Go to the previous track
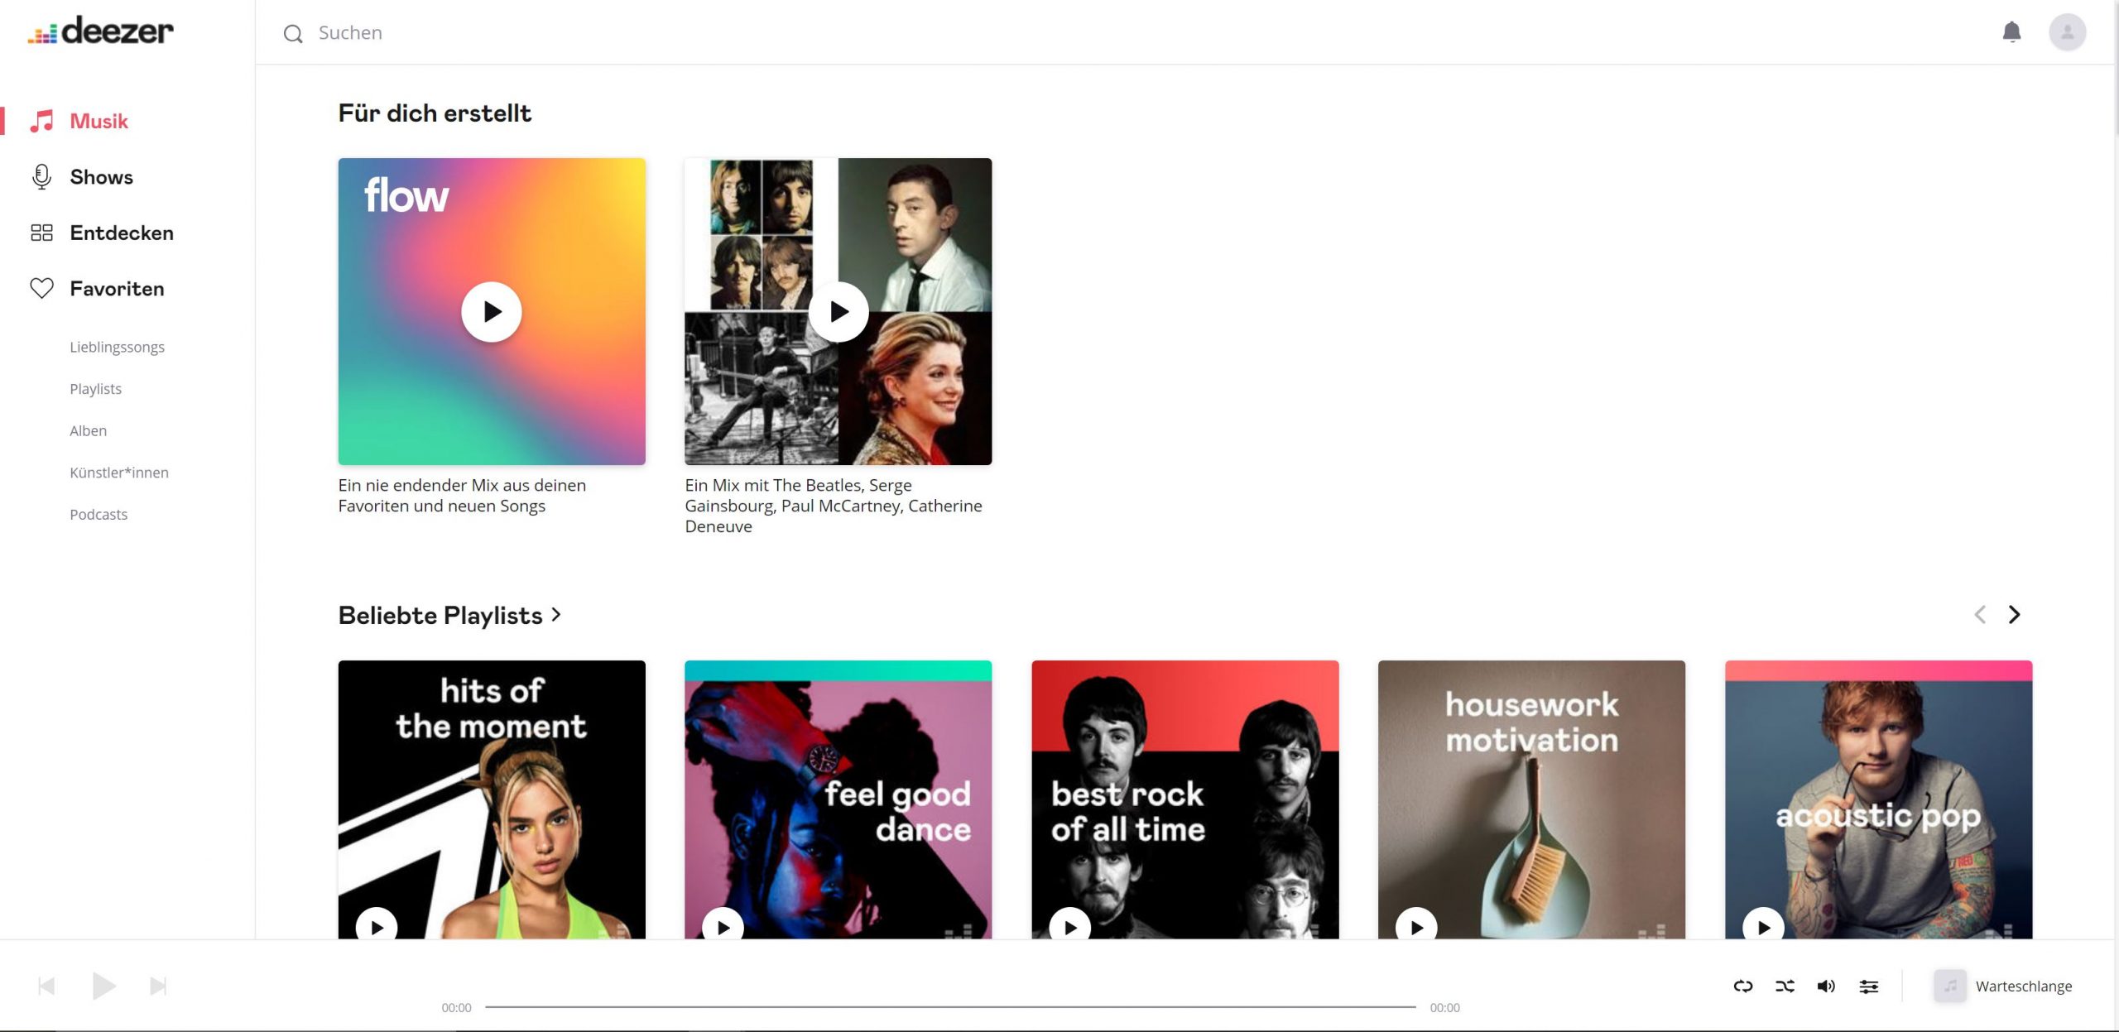Viewport: 2119px width, 1032px height. (46, 986)
